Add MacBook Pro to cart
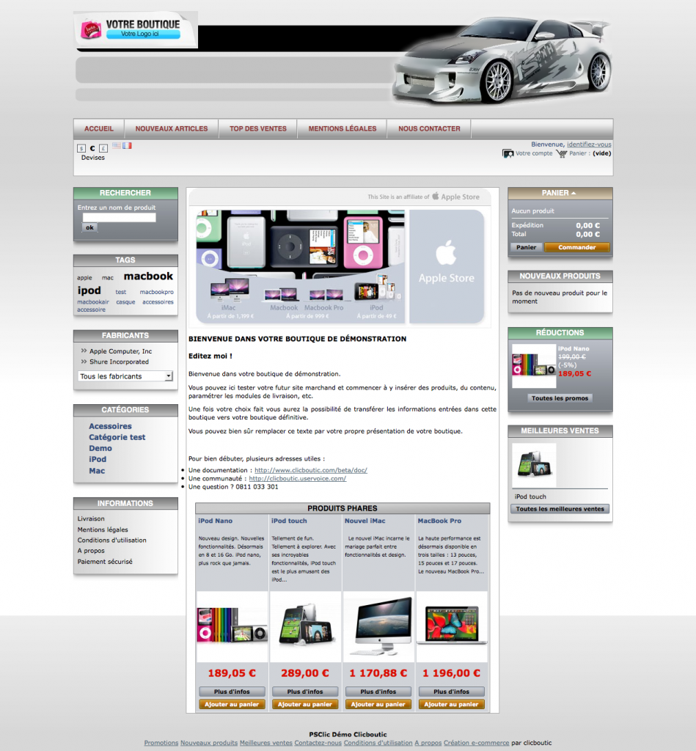Image resolution: width=696 pixels, height=751 pixels. [x=451, y=705]
